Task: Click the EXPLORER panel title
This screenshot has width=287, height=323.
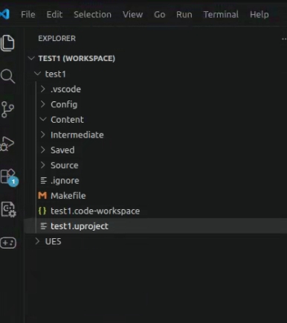Action: click(x=57, y=39)
